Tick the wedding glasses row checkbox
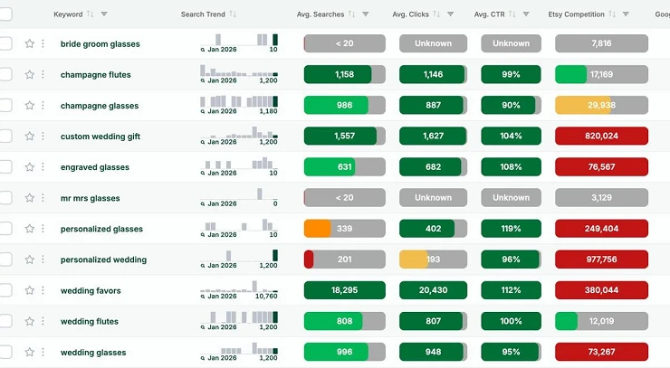 [x=5, y=353]
